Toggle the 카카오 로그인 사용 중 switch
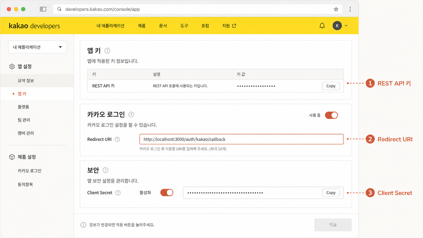Screen dimensions: 423x238 [331, 115]
